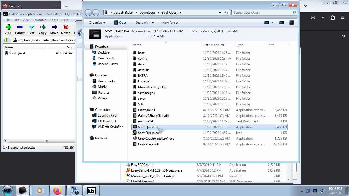Click the Add button in 7-Zip toolbar

tap(8, 30)
